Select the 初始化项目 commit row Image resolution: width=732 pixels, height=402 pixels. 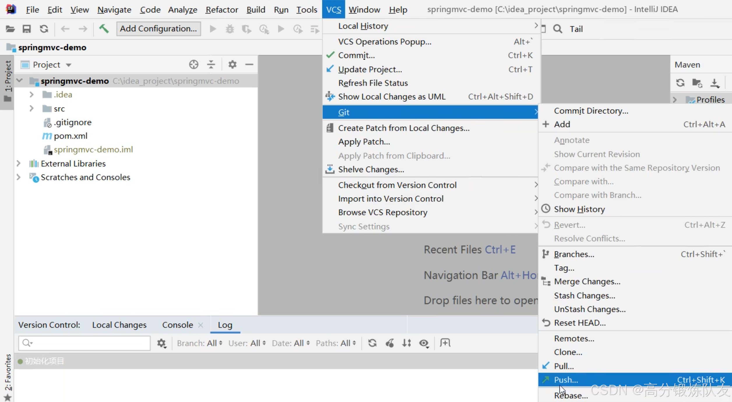point(276,361)
